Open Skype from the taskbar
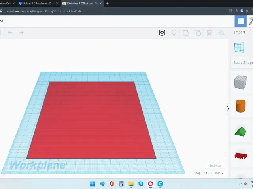The width and height of the screenshot is (253, 189). (x=141, y=184)
